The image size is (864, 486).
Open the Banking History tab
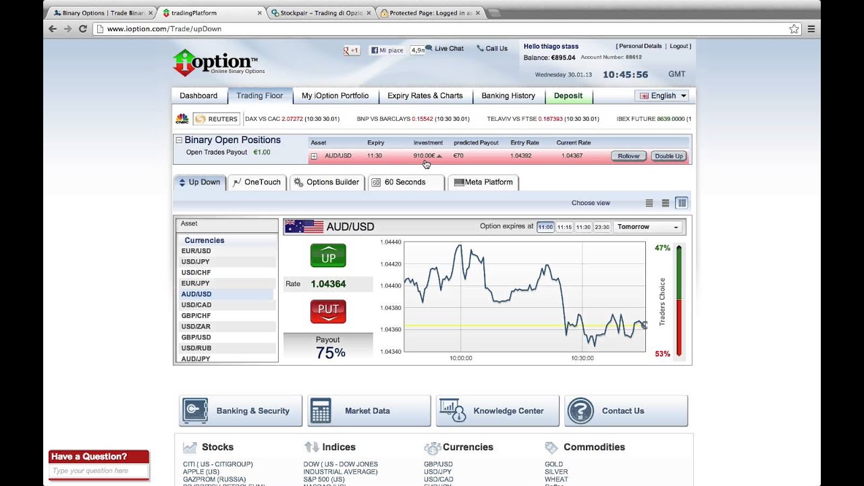coord(508,96)
